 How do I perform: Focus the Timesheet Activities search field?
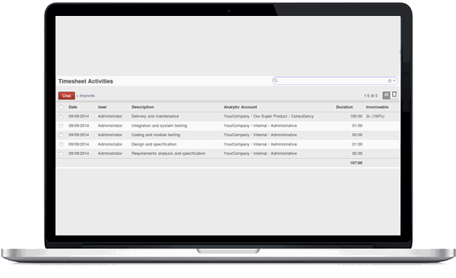[334, 81]
